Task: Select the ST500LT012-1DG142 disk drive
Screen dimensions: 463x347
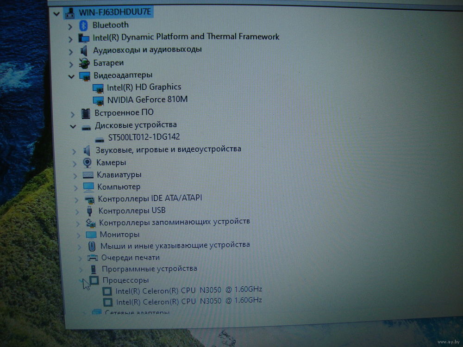Action: pos(144,137)
